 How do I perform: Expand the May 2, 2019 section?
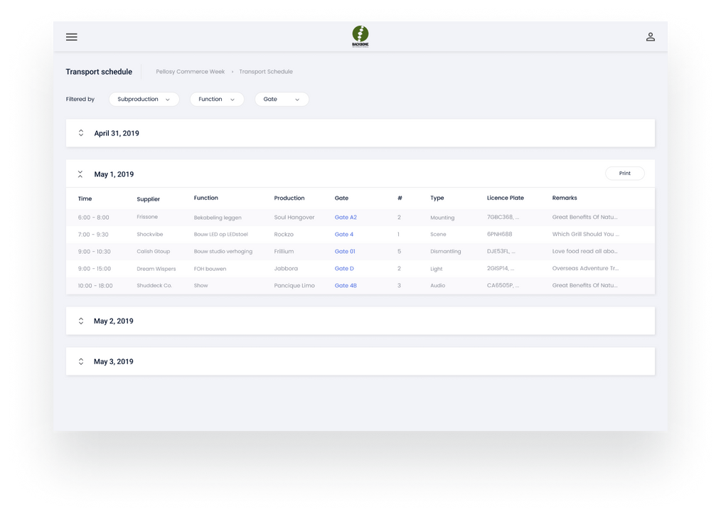click(81, 321)
